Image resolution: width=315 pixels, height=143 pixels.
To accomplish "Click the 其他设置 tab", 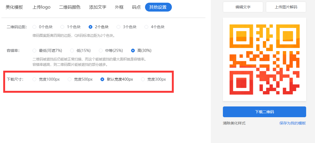I will [158, 7].
